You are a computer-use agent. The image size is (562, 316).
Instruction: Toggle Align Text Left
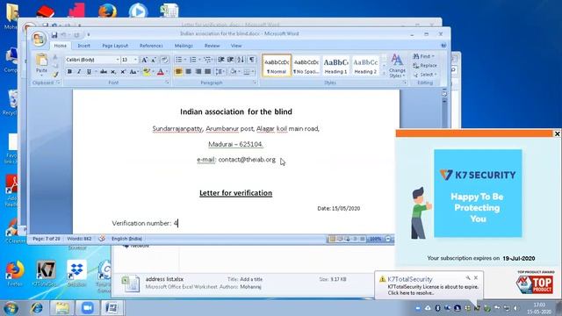pos(178,72)
